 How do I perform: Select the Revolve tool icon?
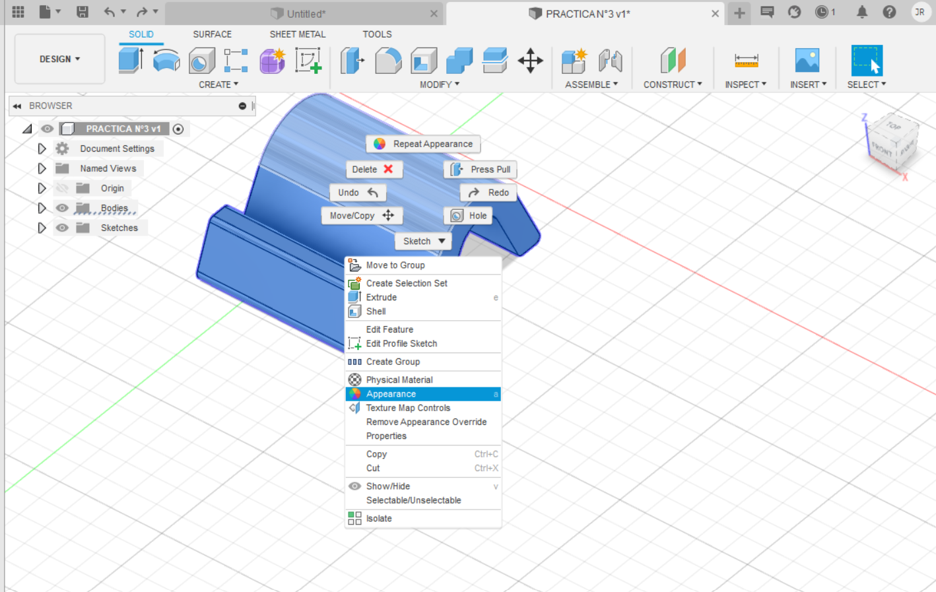point(166,60)
